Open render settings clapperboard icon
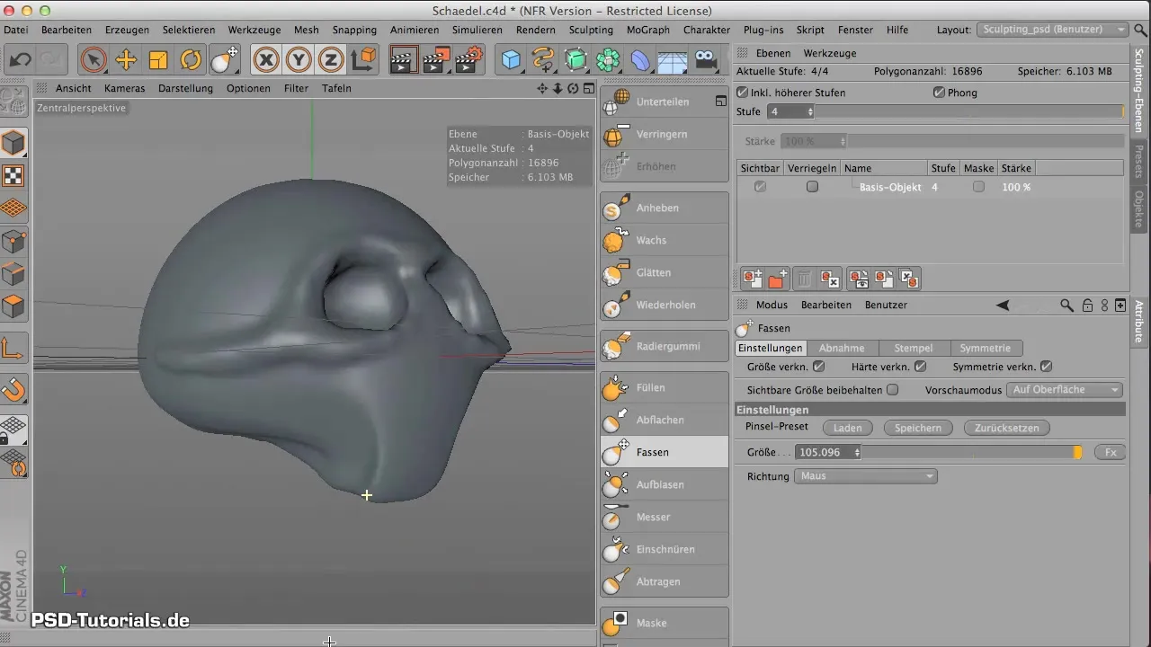 pyautogui.click(x=468, y=60)
